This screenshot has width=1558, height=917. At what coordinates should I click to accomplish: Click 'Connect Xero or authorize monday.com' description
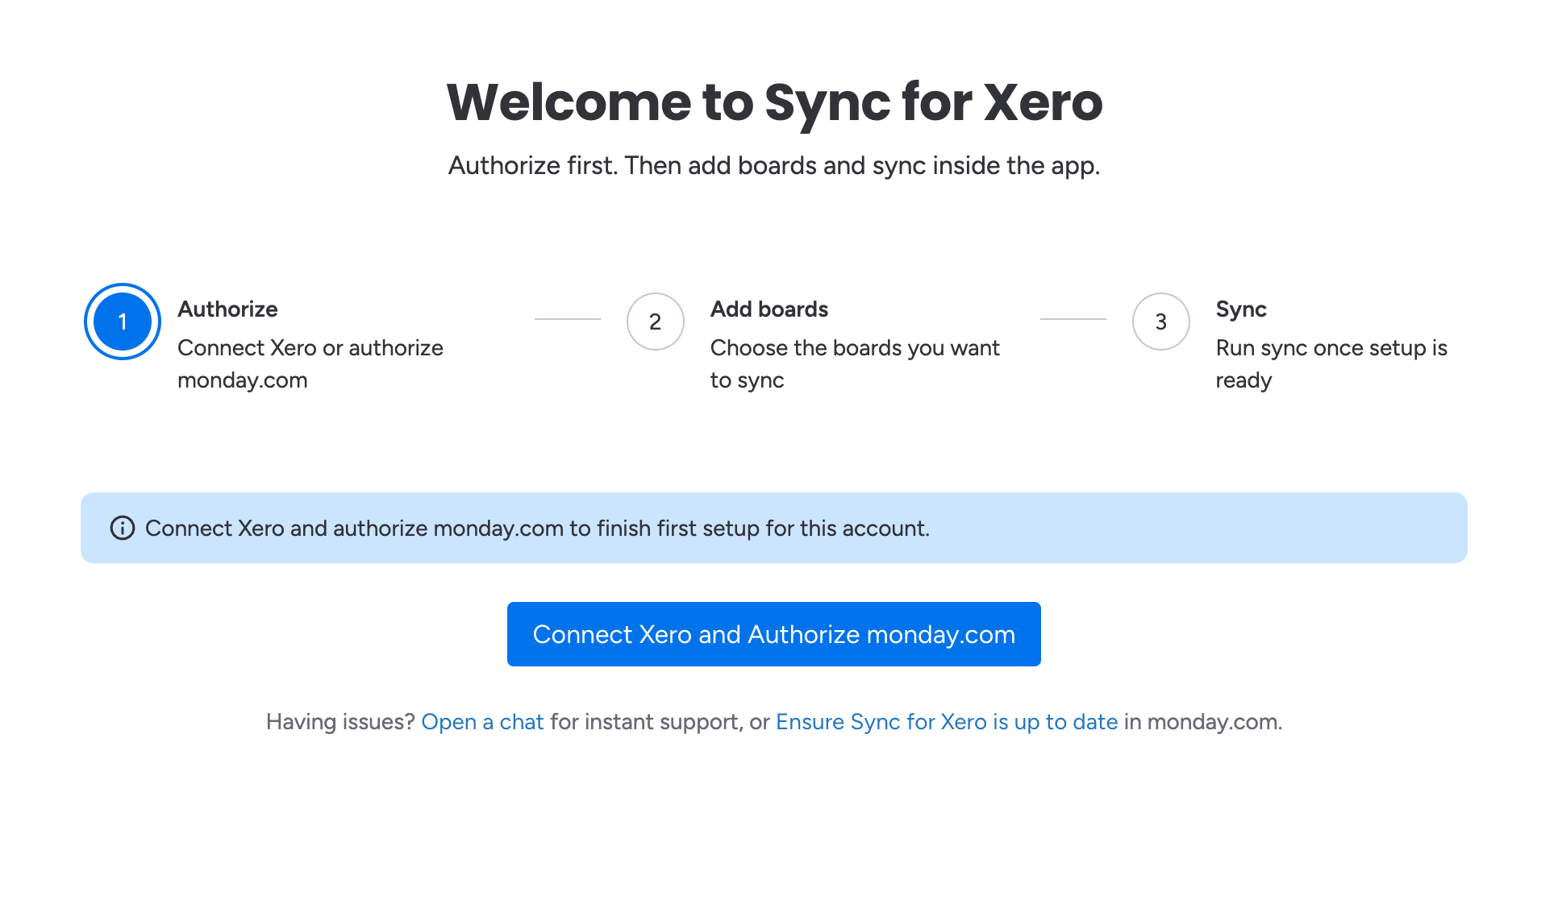click(x=310, y=364)
